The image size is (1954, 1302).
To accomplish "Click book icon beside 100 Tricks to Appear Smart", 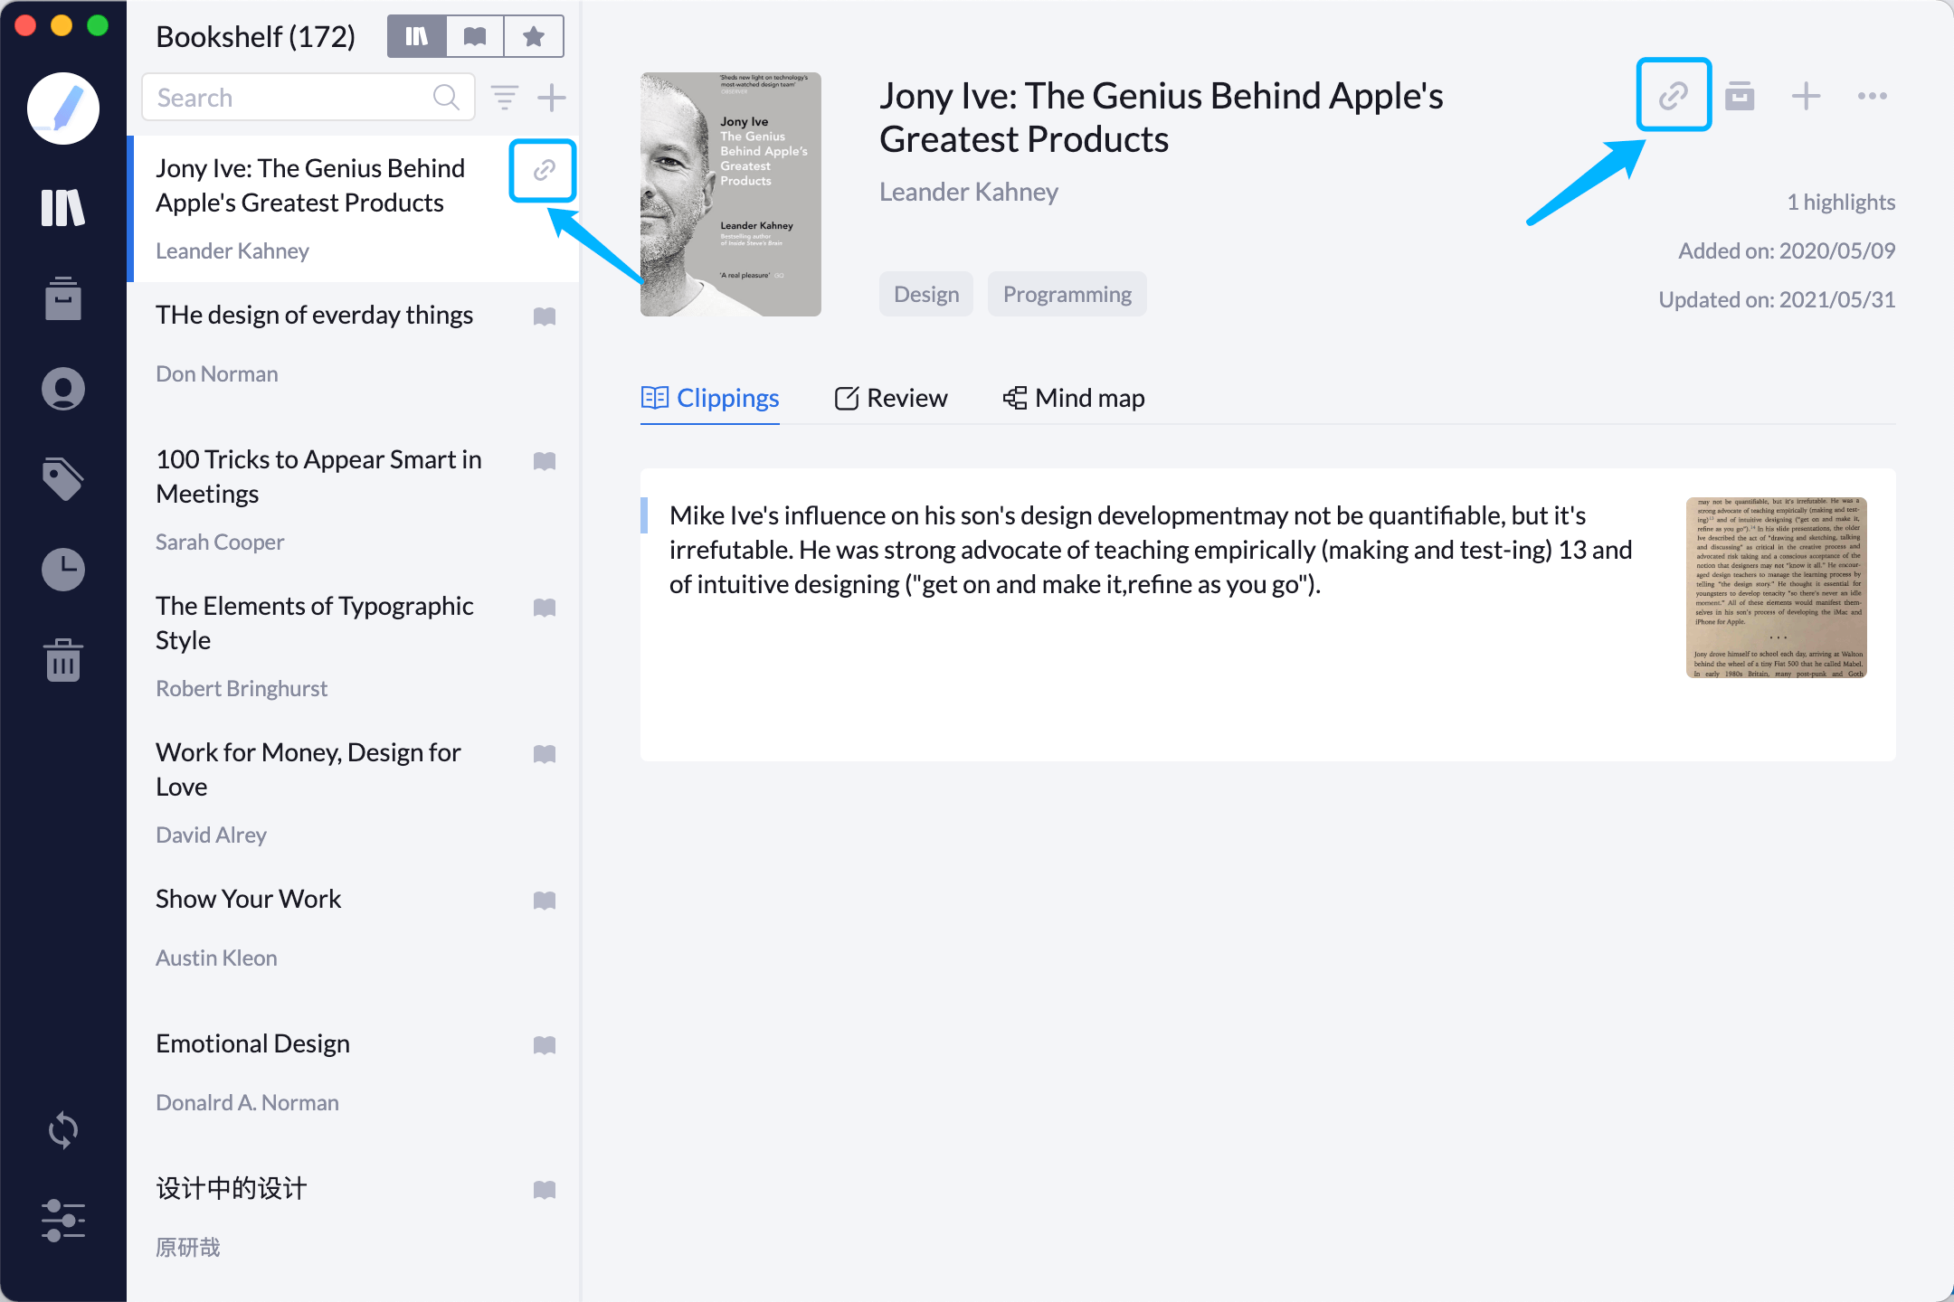I will tap(545, 461).
